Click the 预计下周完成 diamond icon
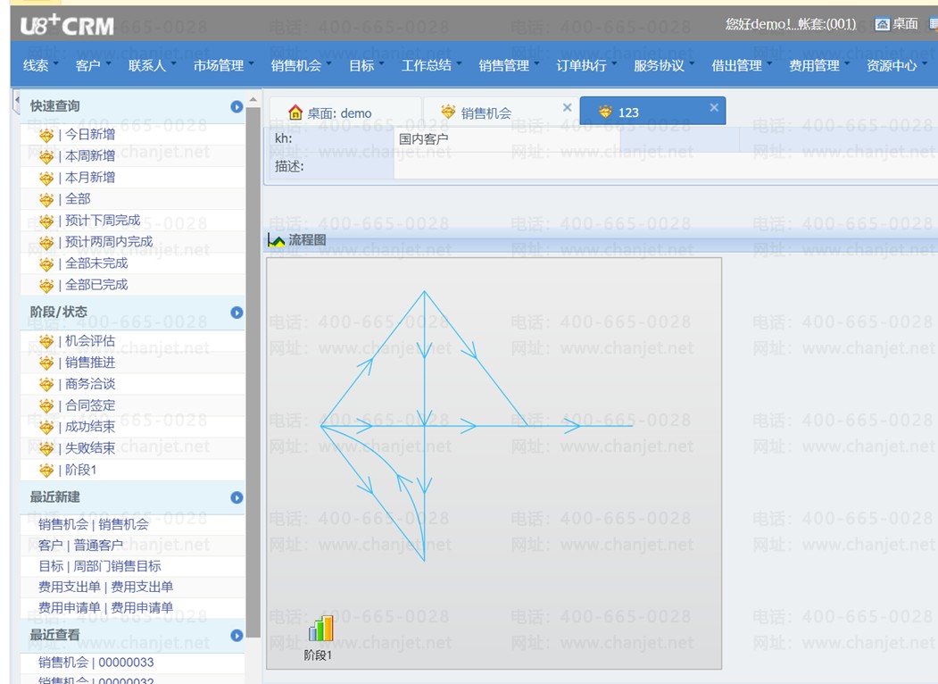938x684 pixels. coord(46,221)
